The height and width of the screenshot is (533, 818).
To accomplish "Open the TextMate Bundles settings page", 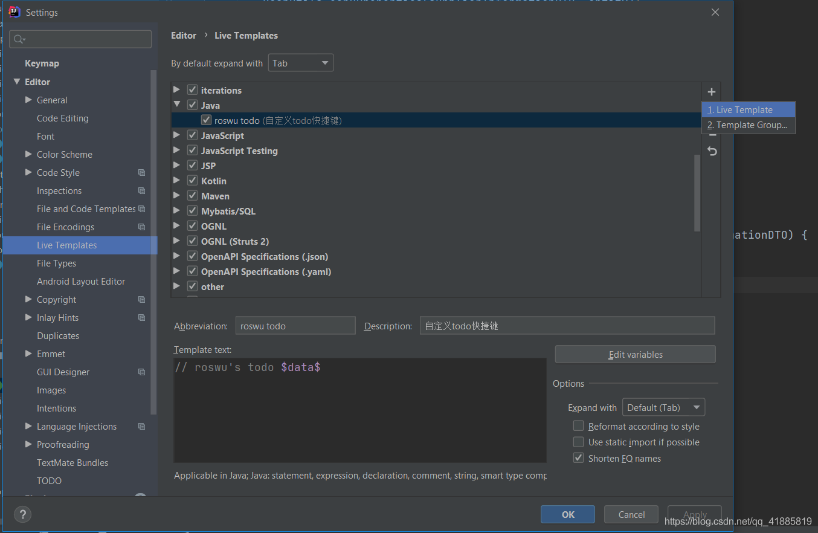I will tap(72, 463).
